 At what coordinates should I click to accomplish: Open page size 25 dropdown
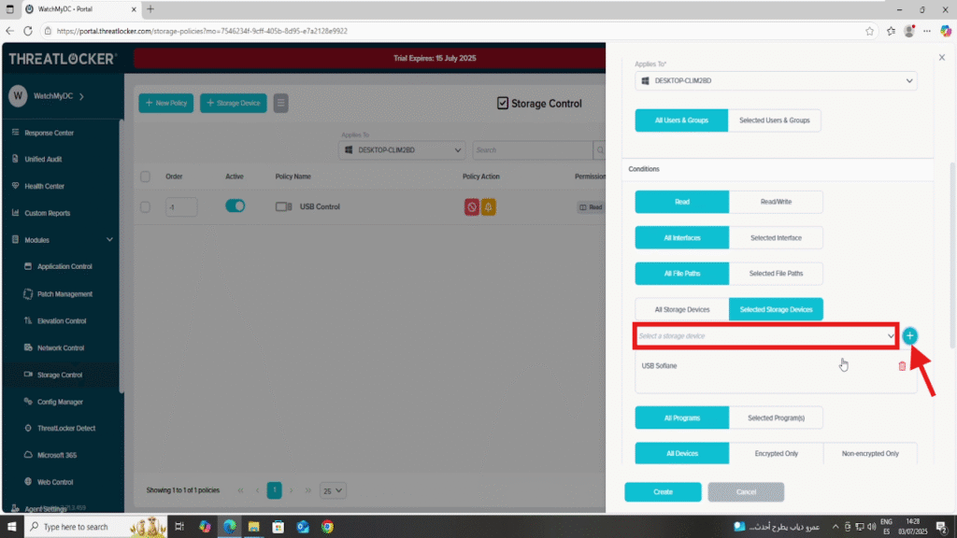pos(333,490)
